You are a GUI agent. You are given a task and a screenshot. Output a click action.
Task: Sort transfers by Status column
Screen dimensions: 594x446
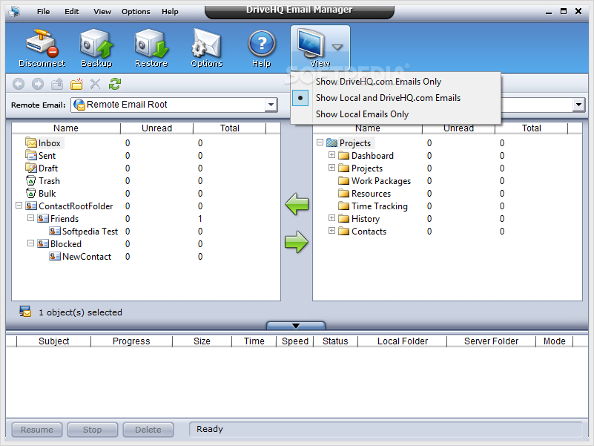(335, 341)
